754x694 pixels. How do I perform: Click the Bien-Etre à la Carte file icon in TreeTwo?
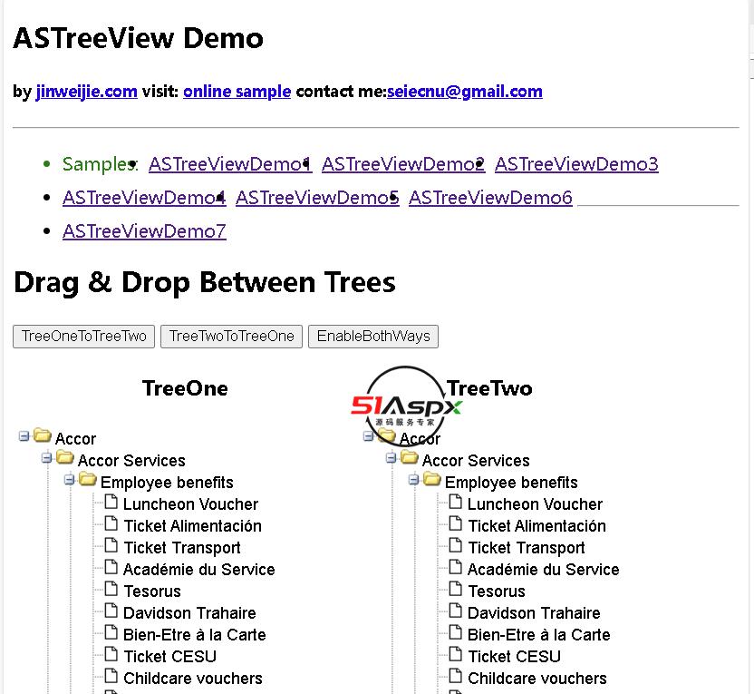(x=455, y=632)
